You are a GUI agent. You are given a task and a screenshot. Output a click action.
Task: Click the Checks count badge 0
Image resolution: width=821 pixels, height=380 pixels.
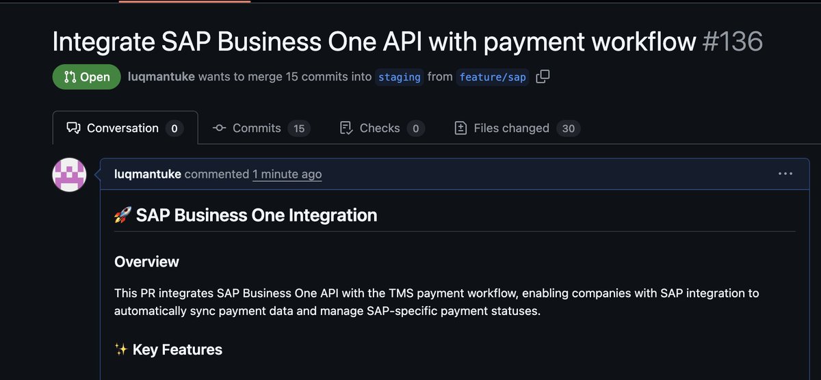[x=415, y=128]
